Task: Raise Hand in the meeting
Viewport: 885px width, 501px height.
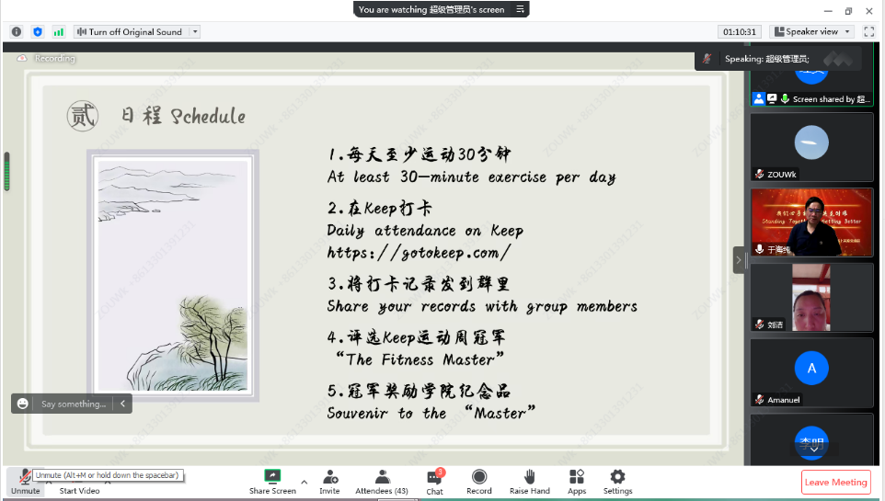Action: coord(529,483)
